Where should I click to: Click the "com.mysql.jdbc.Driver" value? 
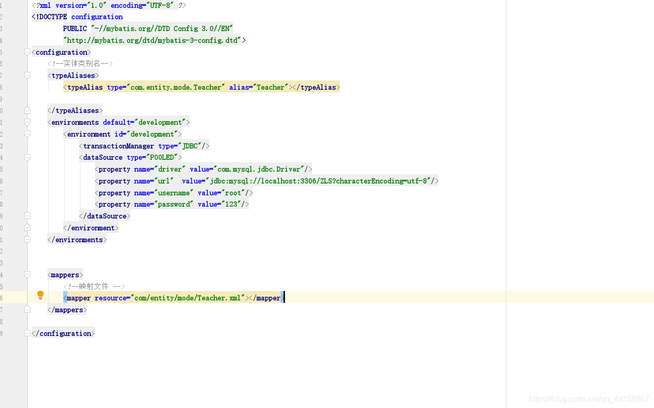[x=259, y=169]
